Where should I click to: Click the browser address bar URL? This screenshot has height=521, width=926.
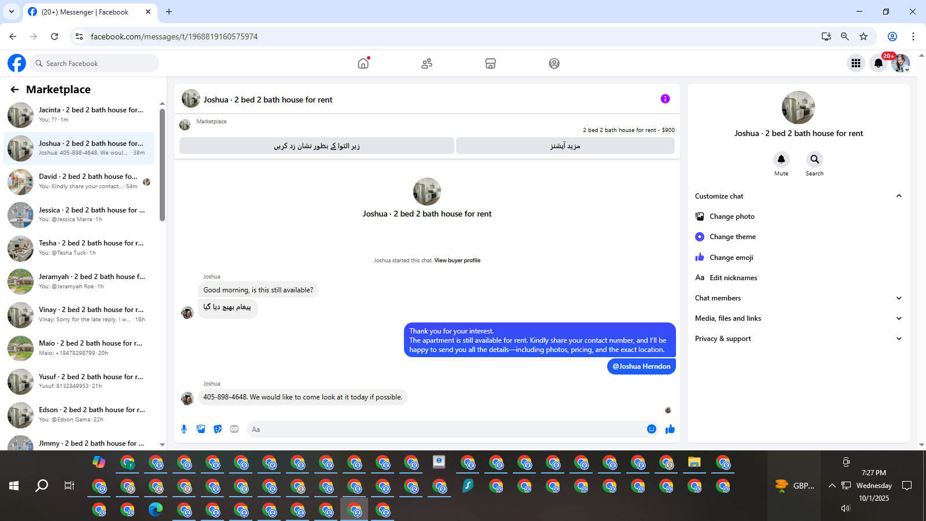pyautogui.click(x=174, y=36)
